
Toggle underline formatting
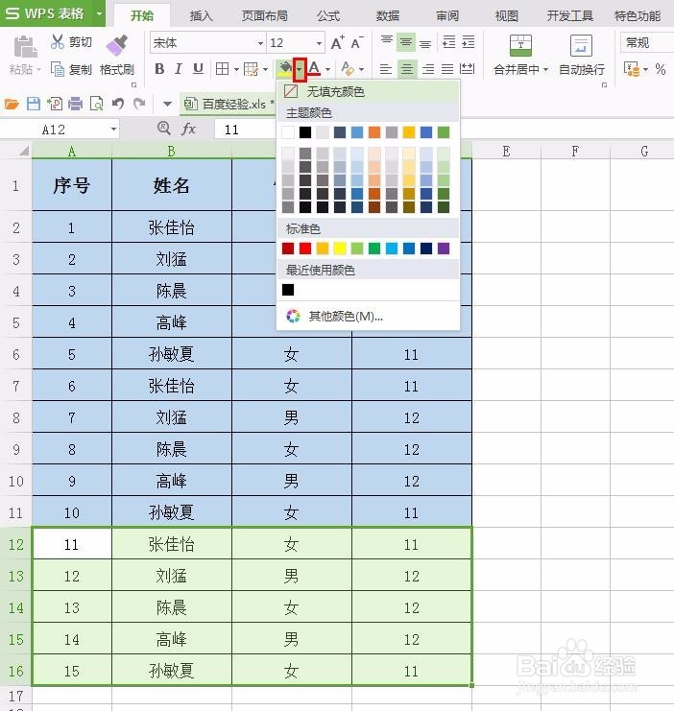pos(198,69)
